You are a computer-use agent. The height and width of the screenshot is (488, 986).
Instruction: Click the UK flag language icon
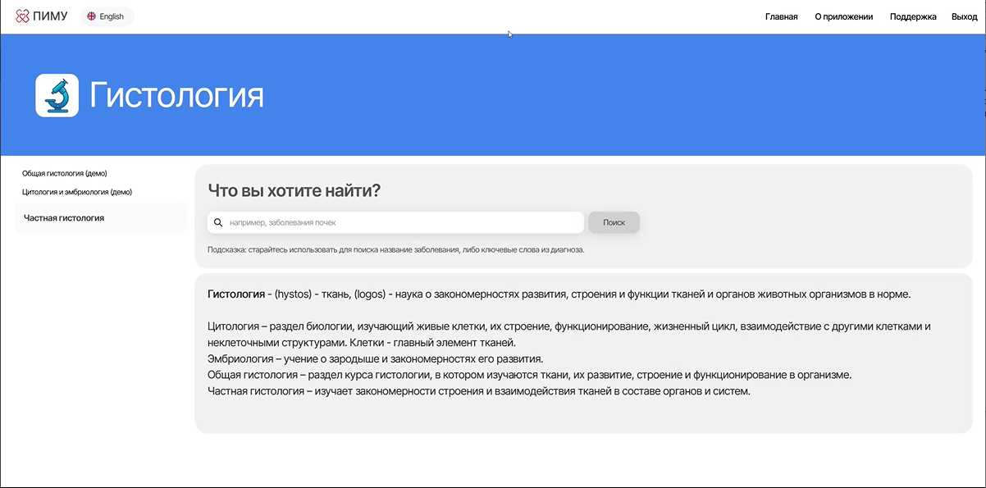91,16
